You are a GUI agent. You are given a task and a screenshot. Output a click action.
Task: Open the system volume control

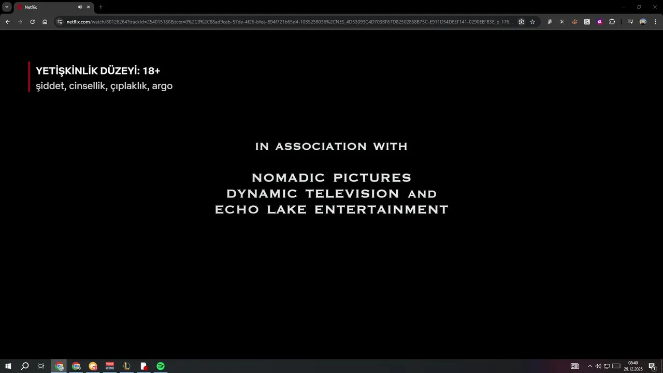598,366
